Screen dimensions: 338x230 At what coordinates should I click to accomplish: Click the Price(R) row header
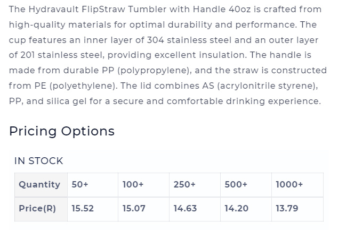tap(41, 209)
